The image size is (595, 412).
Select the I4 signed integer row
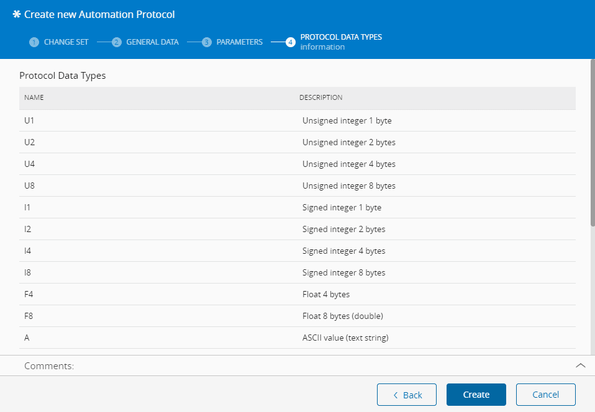(297, 251)
